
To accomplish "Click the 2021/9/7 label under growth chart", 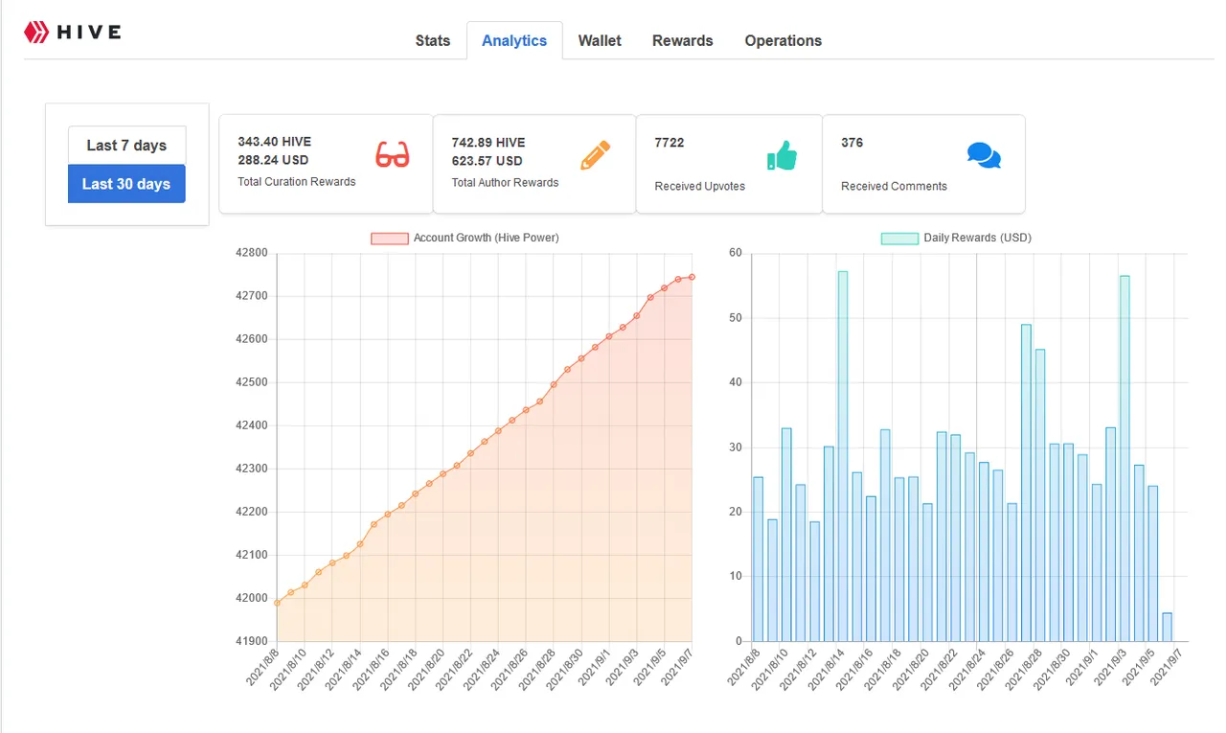I will [678, 667].
